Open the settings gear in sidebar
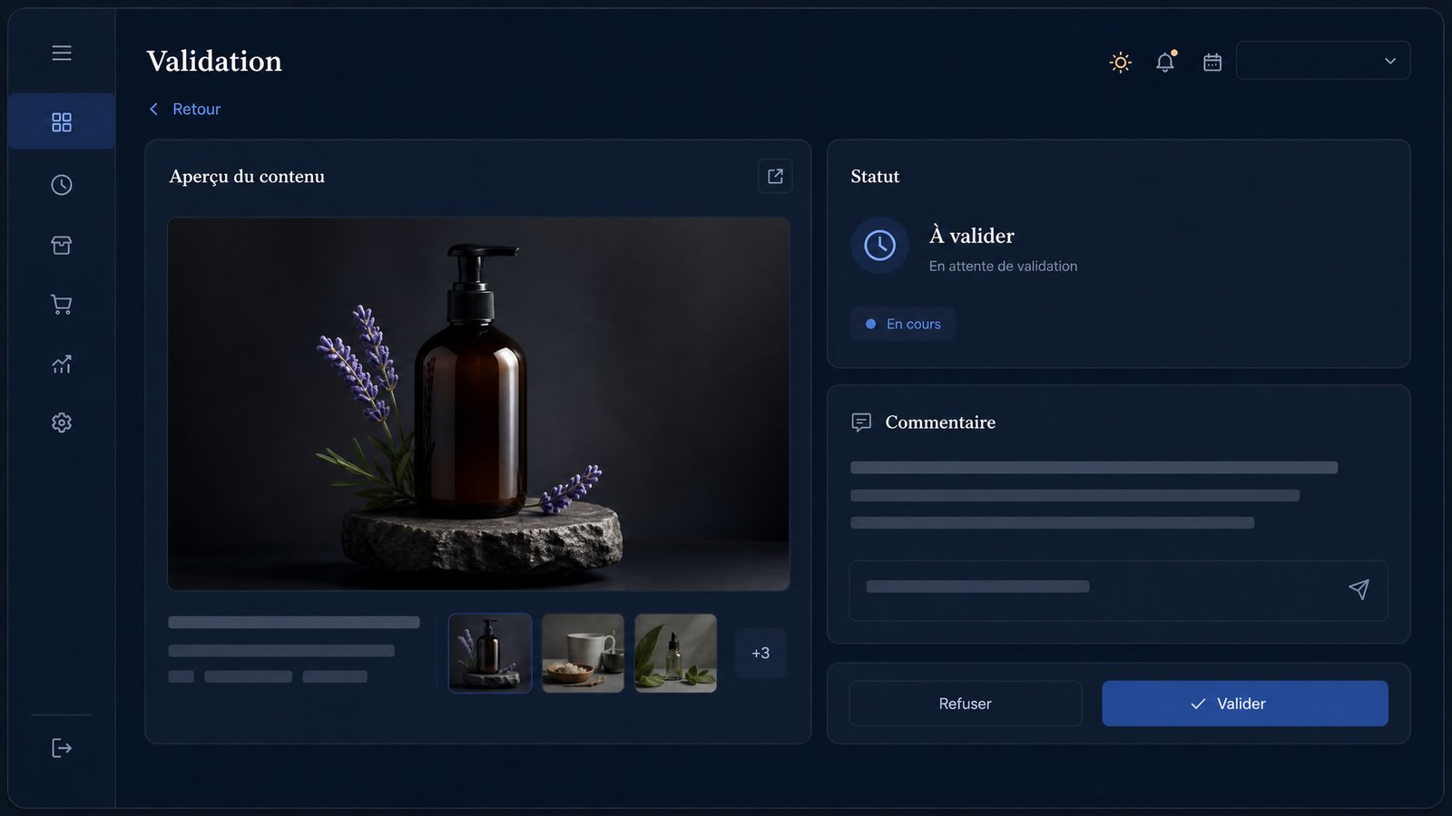The image size is (1452, 816). (x=62, y=423)
